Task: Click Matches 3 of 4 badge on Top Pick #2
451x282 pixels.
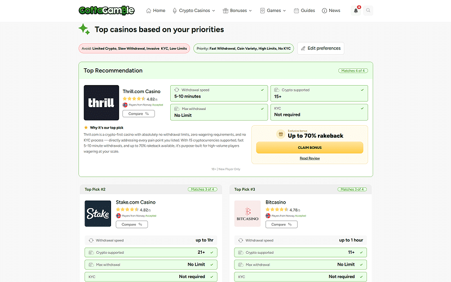Action: (x=202, y=190)
